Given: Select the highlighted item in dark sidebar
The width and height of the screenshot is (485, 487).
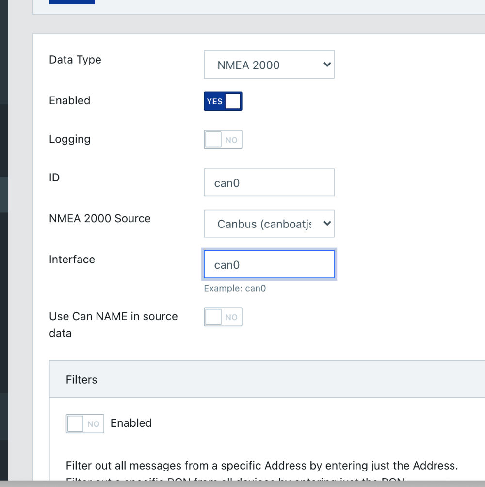Looking at the screenshot, I should point(4,195).
